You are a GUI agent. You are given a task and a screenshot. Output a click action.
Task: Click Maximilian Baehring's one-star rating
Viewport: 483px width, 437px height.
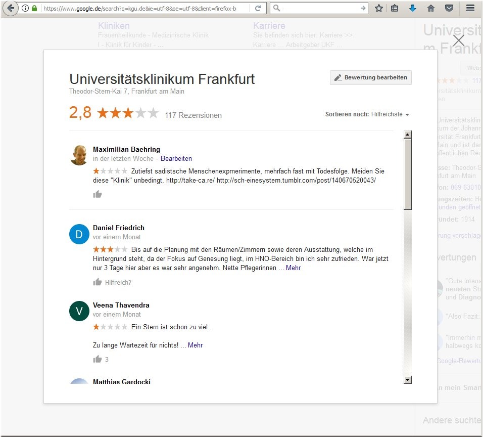pos(110,171)
